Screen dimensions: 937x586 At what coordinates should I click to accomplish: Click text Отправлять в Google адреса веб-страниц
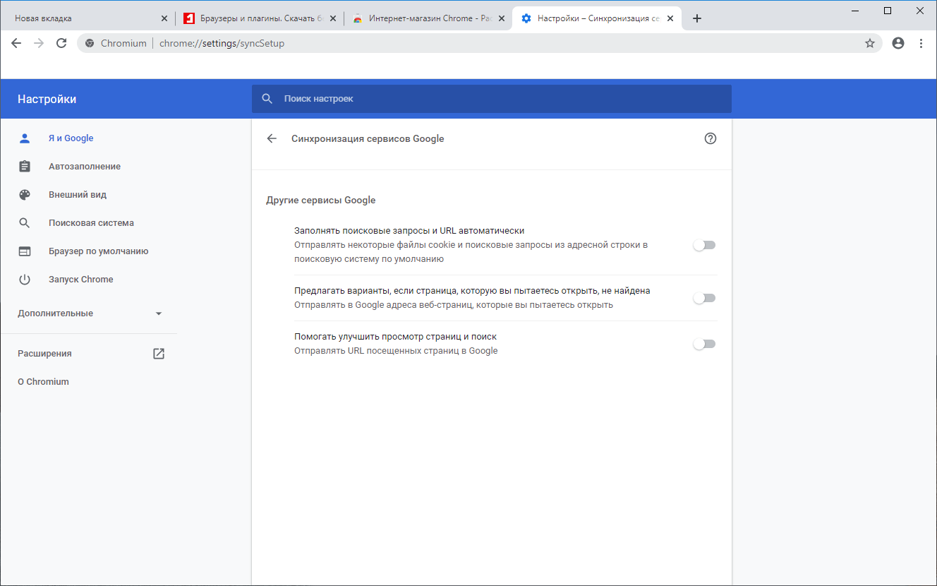coord(454,305)
